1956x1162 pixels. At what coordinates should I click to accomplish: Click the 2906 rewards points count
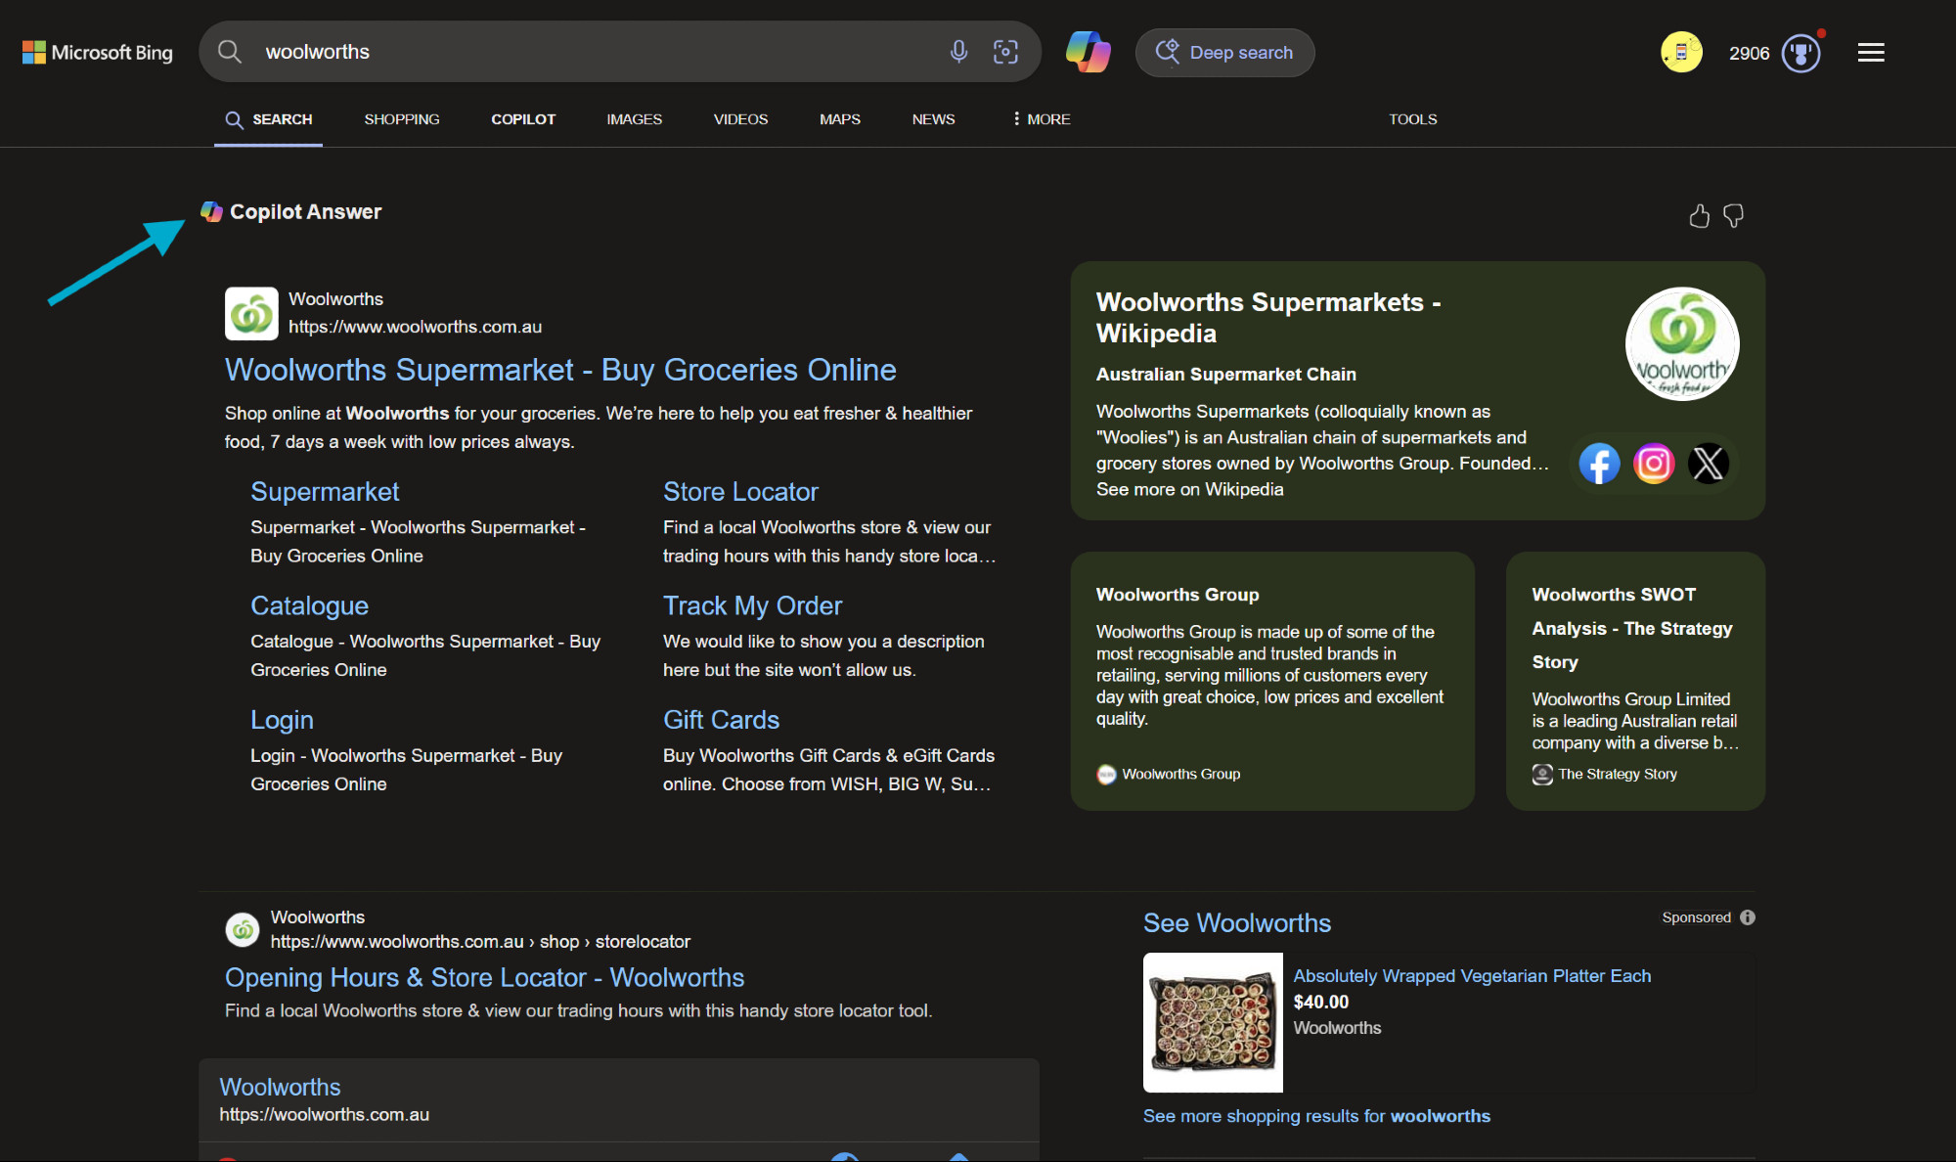[1749, 53]
